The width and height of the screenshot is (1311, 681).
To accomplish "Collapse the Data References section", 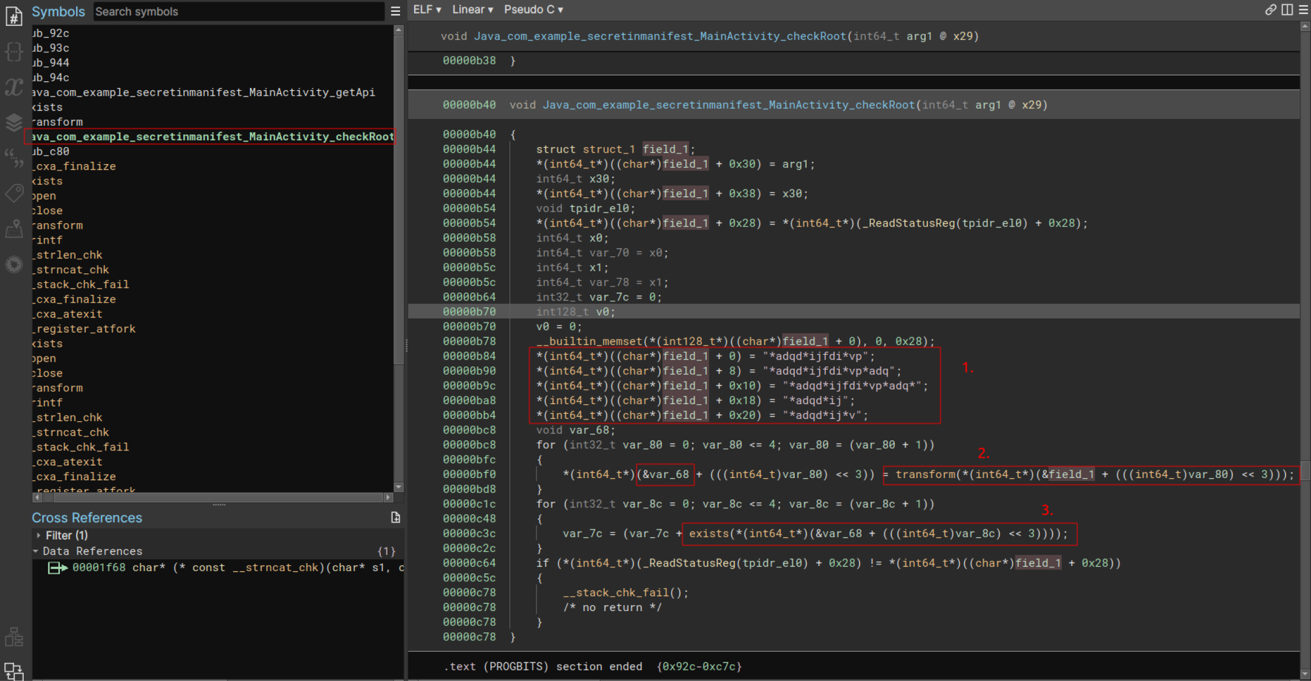I will (x=36, y=551).
